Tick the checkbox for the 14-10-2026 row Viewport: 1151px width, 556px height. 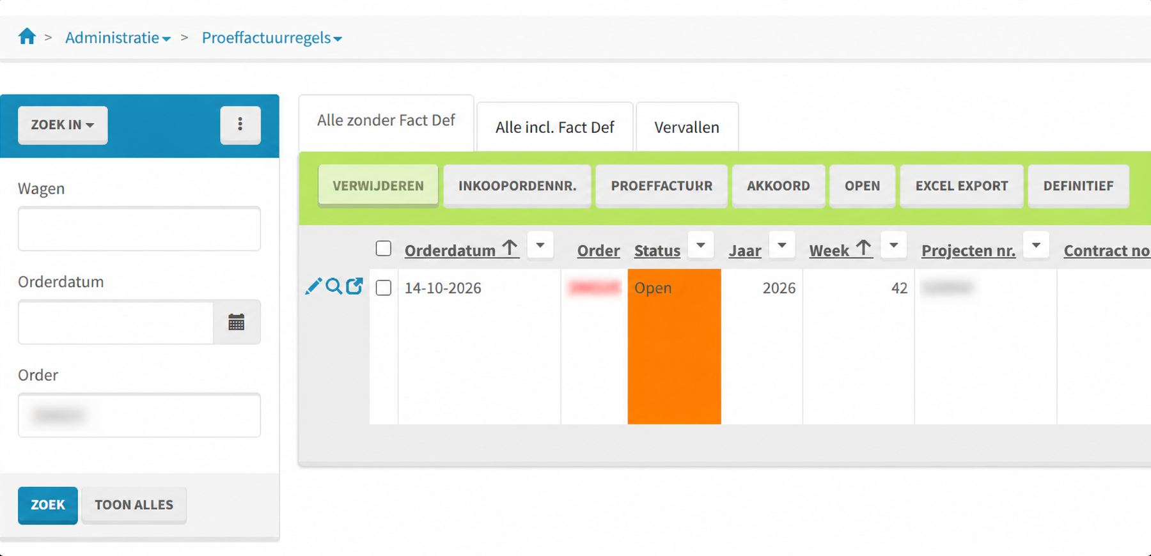384,288
